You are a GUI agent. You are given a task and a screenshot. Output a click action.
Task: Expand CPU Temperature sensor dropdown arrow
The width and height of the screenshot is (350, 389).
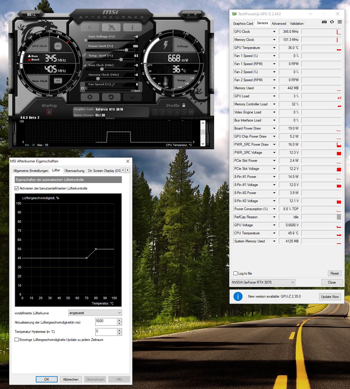click(274, 233)
